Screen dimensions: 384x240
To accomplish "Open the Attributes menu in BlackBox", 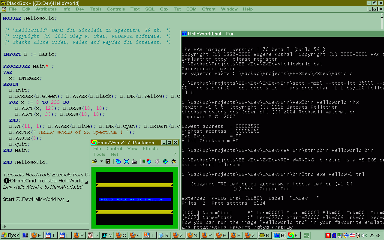I will tap(46, 9).
